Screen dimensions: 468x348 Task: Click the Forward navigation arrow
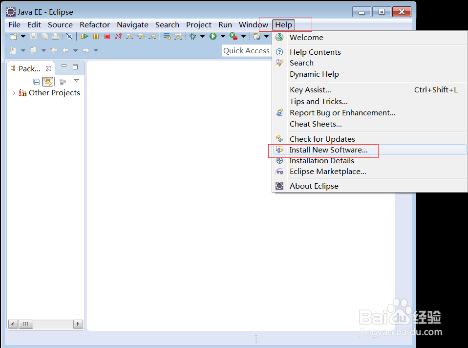click(86, 50)
